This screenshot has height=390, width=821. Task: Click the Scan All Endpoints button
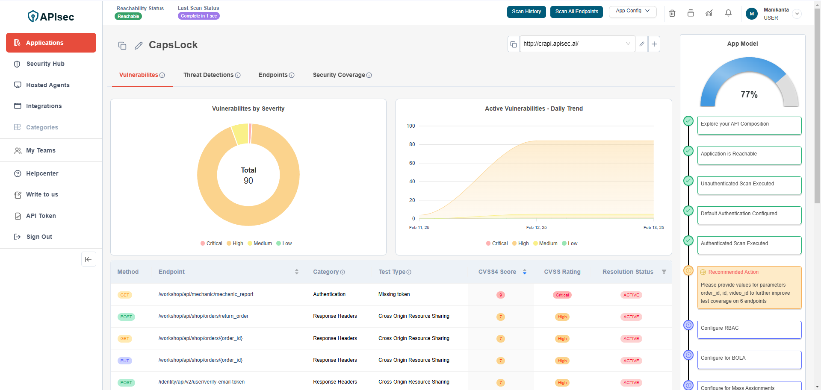click(576, 12)
